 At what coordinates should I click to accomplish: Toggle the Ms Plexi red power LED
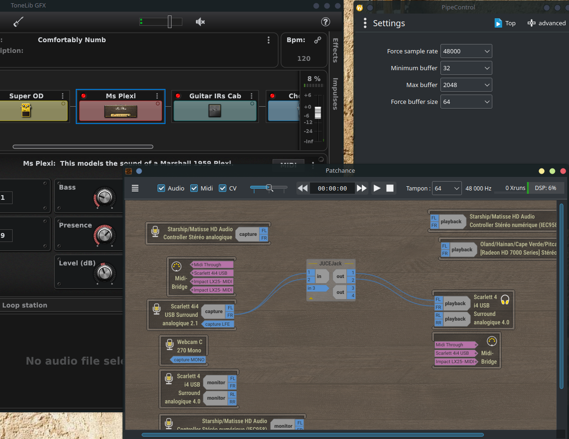click(x=84, y=96)
